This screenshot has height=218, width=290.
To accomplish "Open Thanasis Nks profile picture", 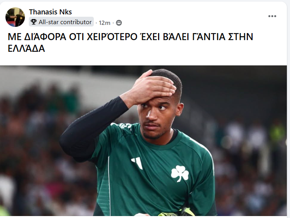I will point(15,17).
